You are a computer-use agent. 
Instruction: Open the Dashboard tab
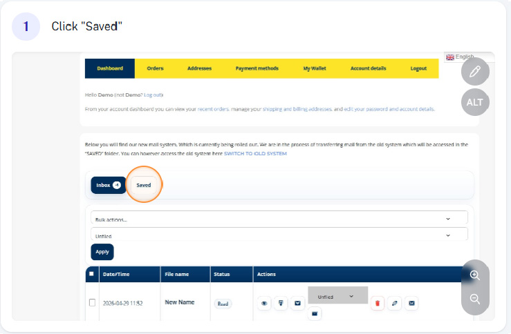[x=110, y=68]
